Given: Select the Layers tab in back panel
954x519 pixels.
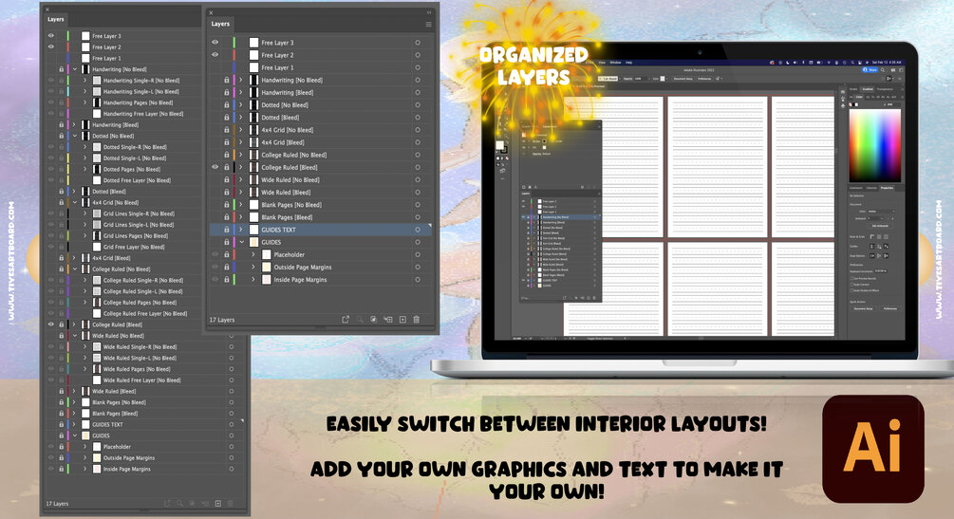Looking at the screenshot, I should pyautogui.click(x=55, y=19).
